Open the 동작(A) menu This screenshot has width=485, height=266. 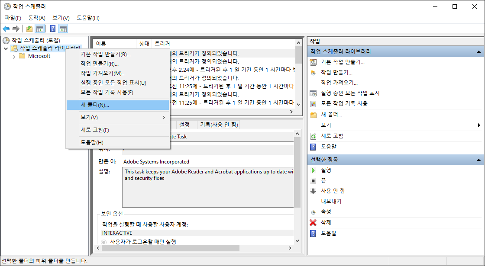(x=37, y=18)
